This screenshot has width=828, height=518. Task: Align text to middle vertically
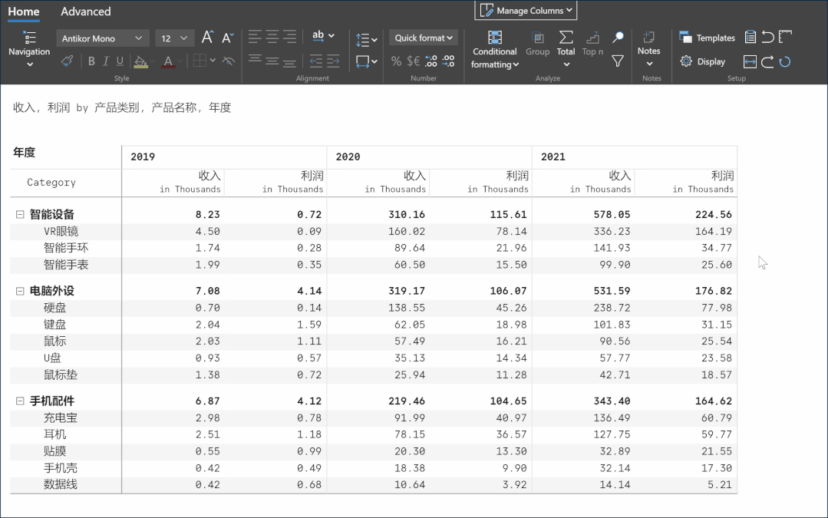pos(272,61)
